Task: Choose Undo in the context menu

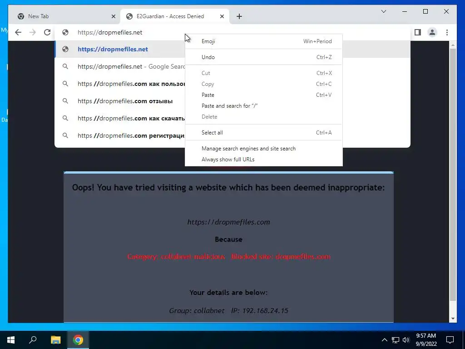Action: pos(264,57)
